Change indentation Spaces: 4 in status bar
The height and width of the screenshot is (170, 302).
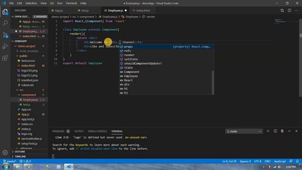pyautogui.click(x=245, y=161)
